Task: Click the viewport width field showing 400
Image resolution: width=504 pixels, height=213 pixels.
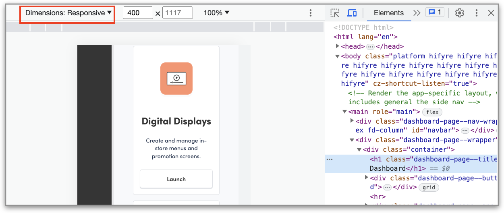Action: pos(138,13)
